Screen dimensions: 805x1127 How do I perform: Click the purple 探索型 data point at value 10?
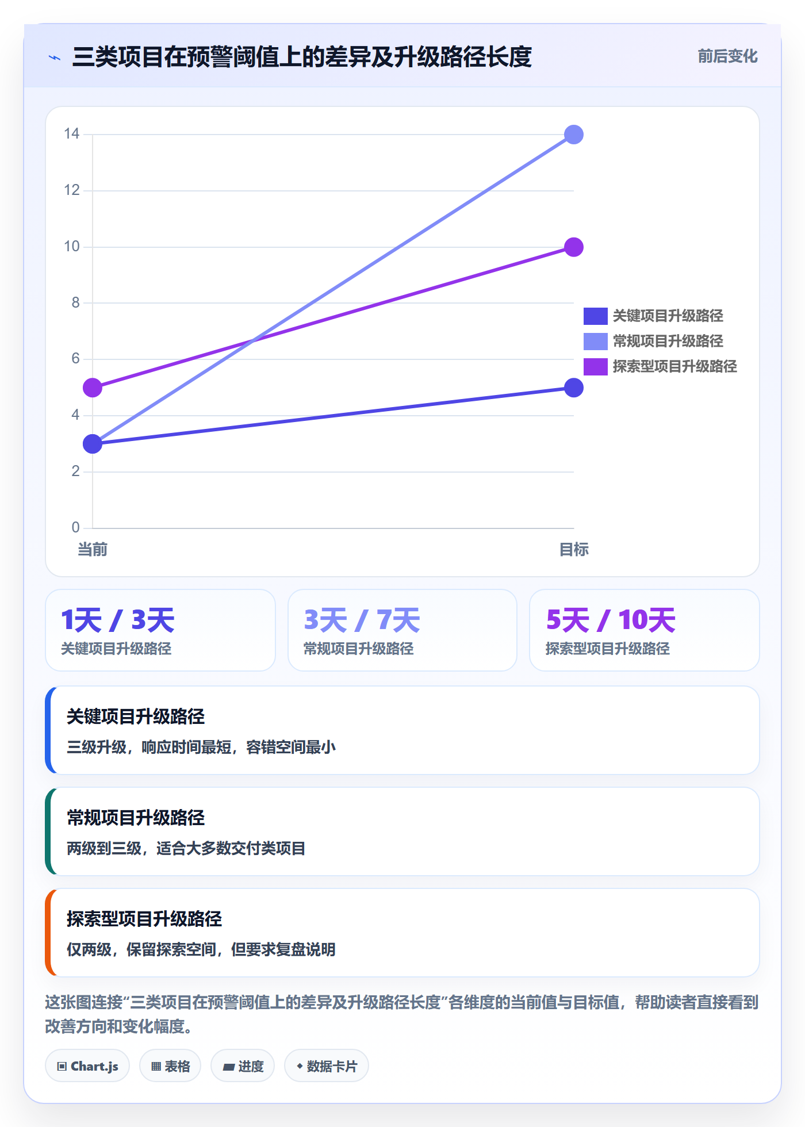(574, 247)
